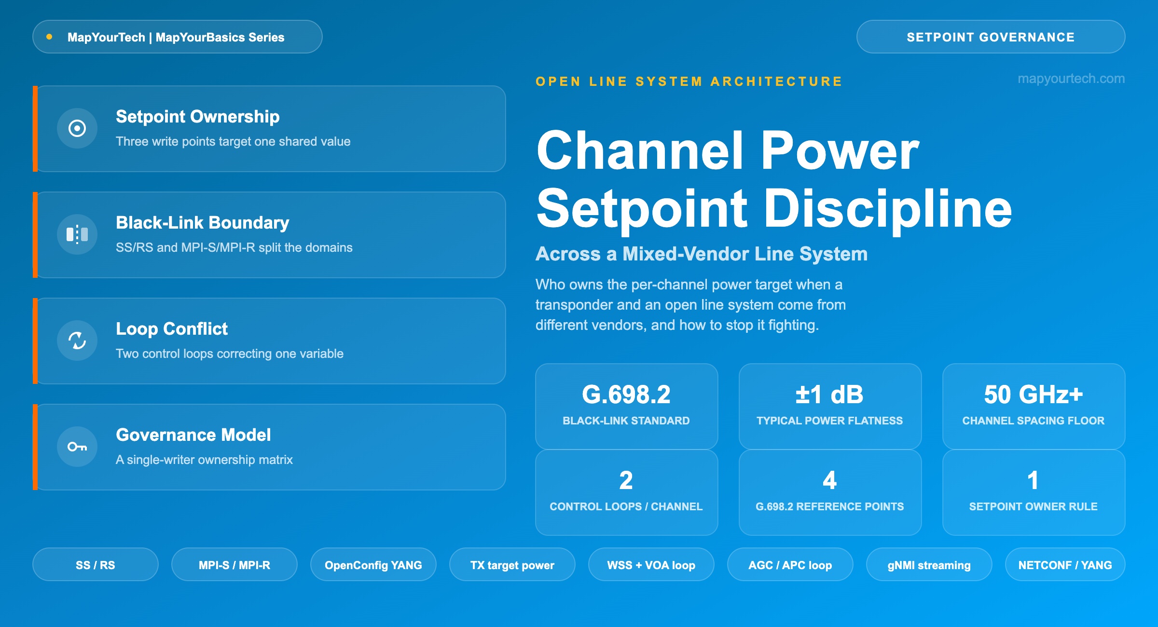1158x627 pixels.
Task: Click the 50 GHz+ Channel Spacing Floor card
Action: 1034,406
